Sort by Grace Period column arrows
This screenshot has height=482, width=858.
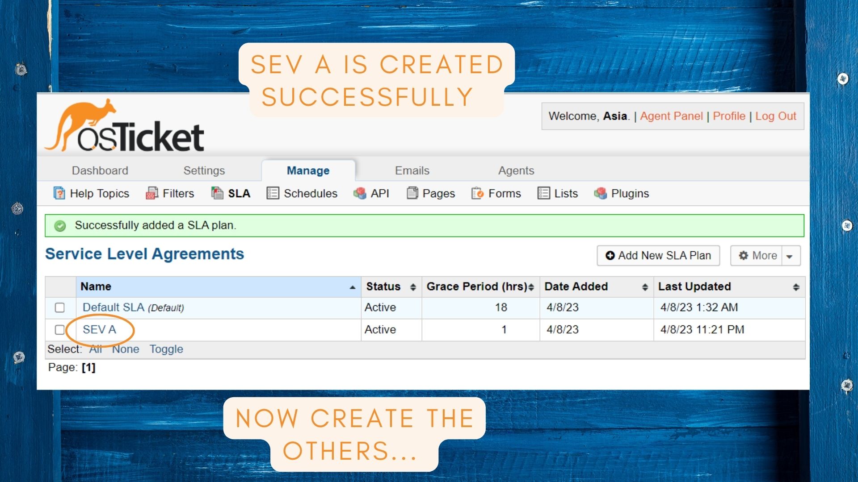tap(531, 287)
